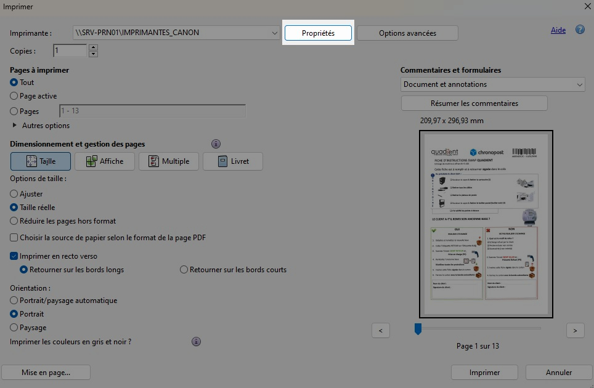Disable Imprimer en recto verso checkbox

click(14, 256)
